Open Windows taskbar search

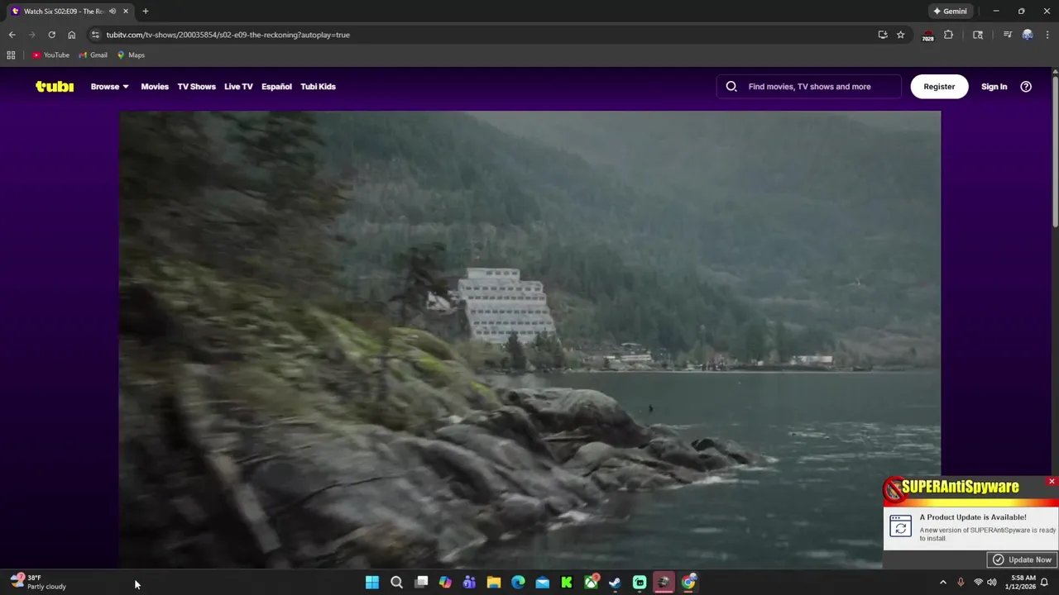396,583
